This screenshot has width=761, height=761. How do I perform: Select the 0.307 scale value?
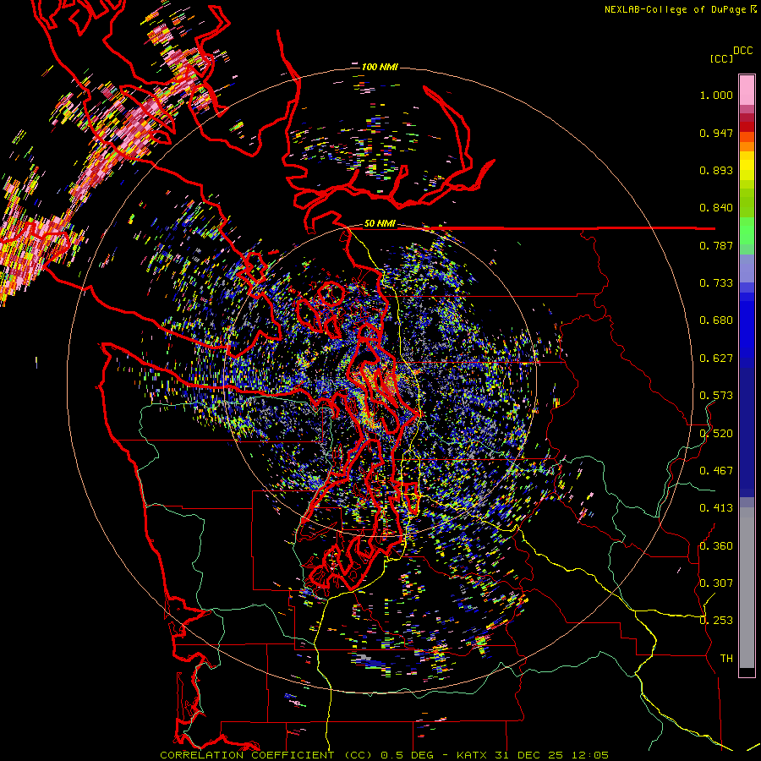[x=716, y=583]
